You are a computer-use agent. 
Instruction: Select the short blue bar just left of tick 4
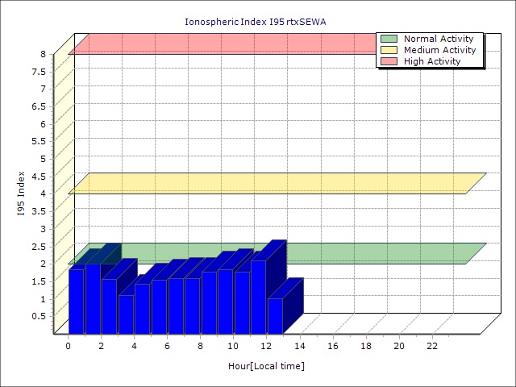126,314
